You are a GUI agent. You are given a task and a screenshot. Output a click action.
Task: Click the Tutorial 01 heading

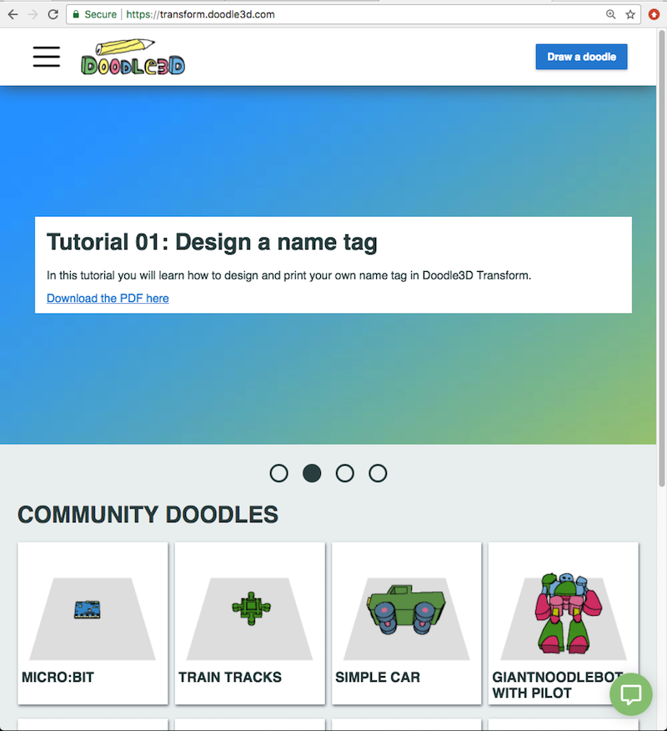coord(212,243)
